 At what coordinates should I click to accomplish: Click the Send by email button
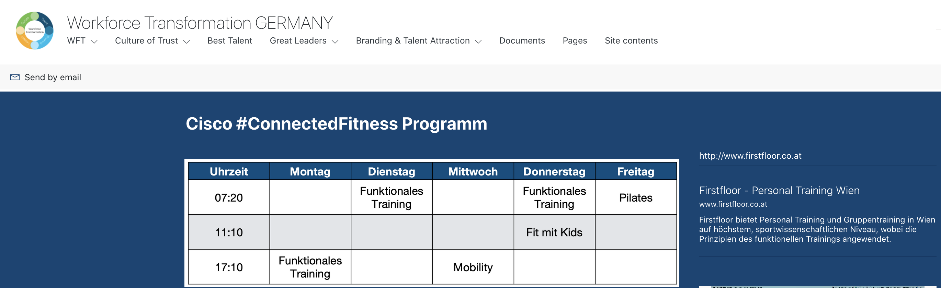coord(53,77)
